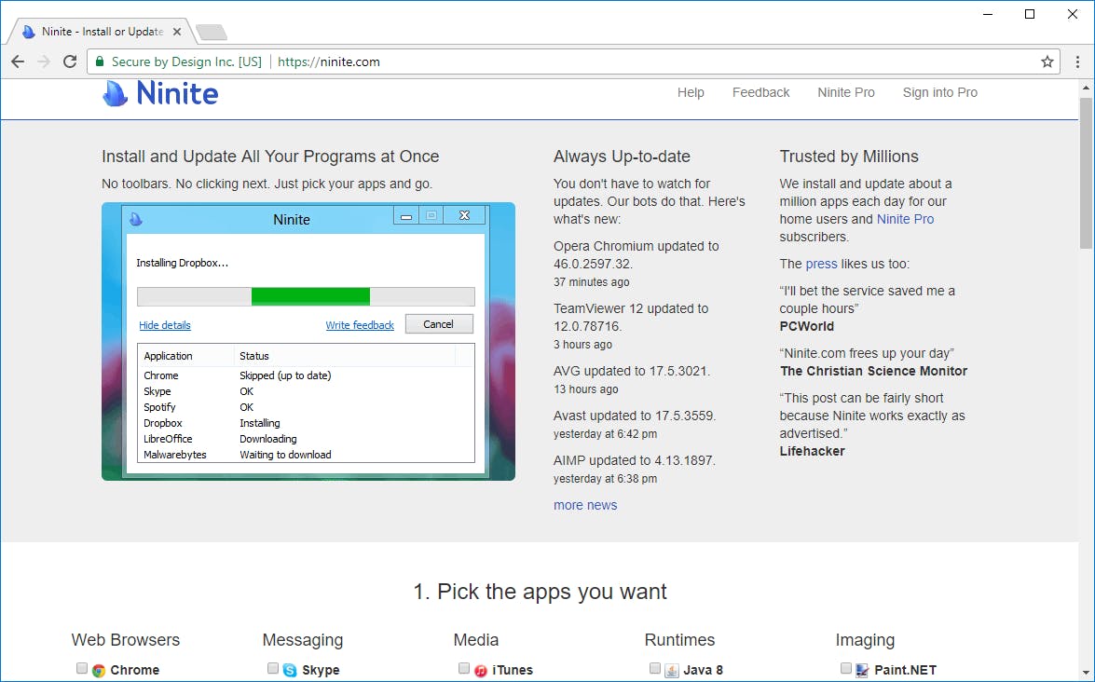Click the green install progress bar
This screenshot has width=1095, height=682.
pos(310,296)
